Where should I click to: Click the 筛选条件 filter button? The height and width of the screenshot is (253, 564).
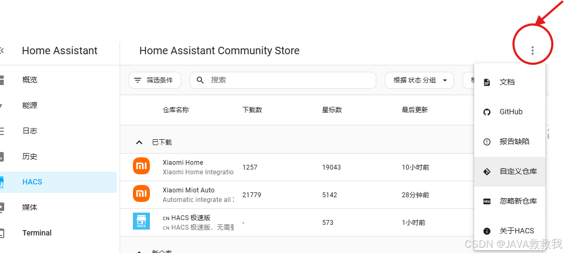tap(155, 80)
